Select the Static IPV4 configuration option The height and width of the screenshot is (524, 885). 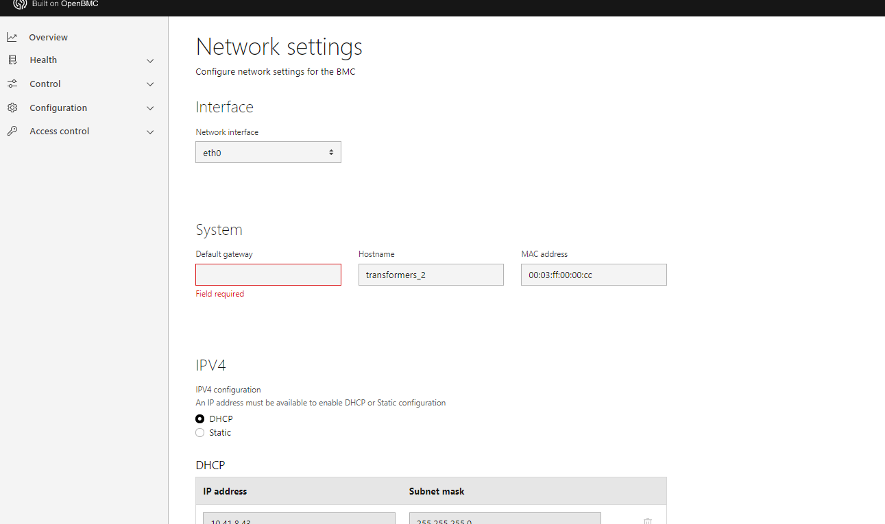pyautogui.click(x=199, y=432)
